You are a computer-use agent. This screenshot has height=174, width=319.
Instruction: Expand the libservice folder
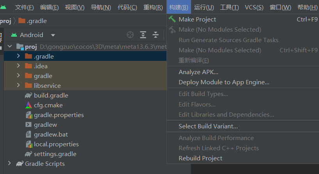point(18,85)
